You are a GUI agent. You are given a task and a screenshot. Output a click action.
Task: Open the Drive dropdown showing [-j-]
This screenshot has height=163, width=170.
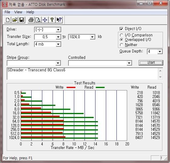tap(58, 30)
